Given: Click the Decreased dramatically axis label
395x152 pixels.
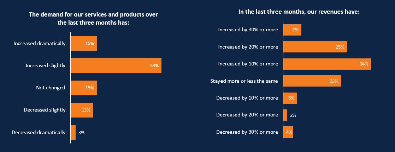Looking at the screenshot, I should 39,132.
